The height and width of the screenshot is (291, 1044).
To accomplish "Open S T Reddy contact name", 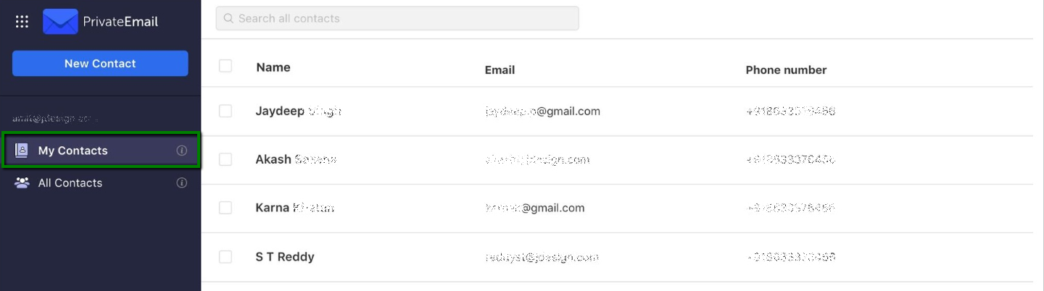I will 285,257.
